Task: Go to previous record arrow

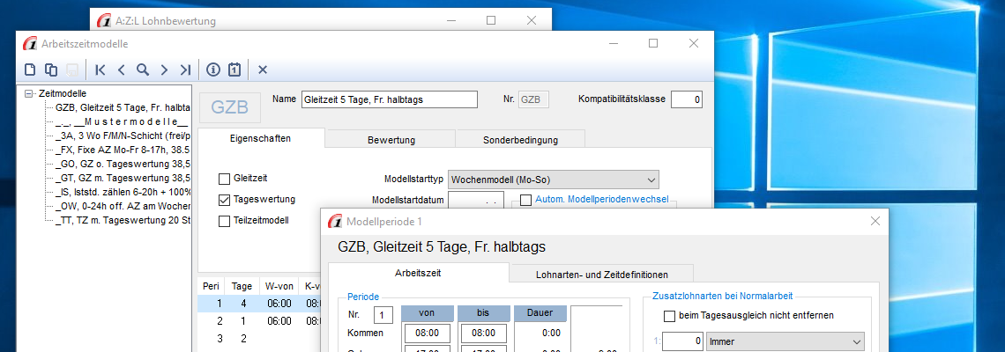Action: pyautogui.click(x=122, y=70)
